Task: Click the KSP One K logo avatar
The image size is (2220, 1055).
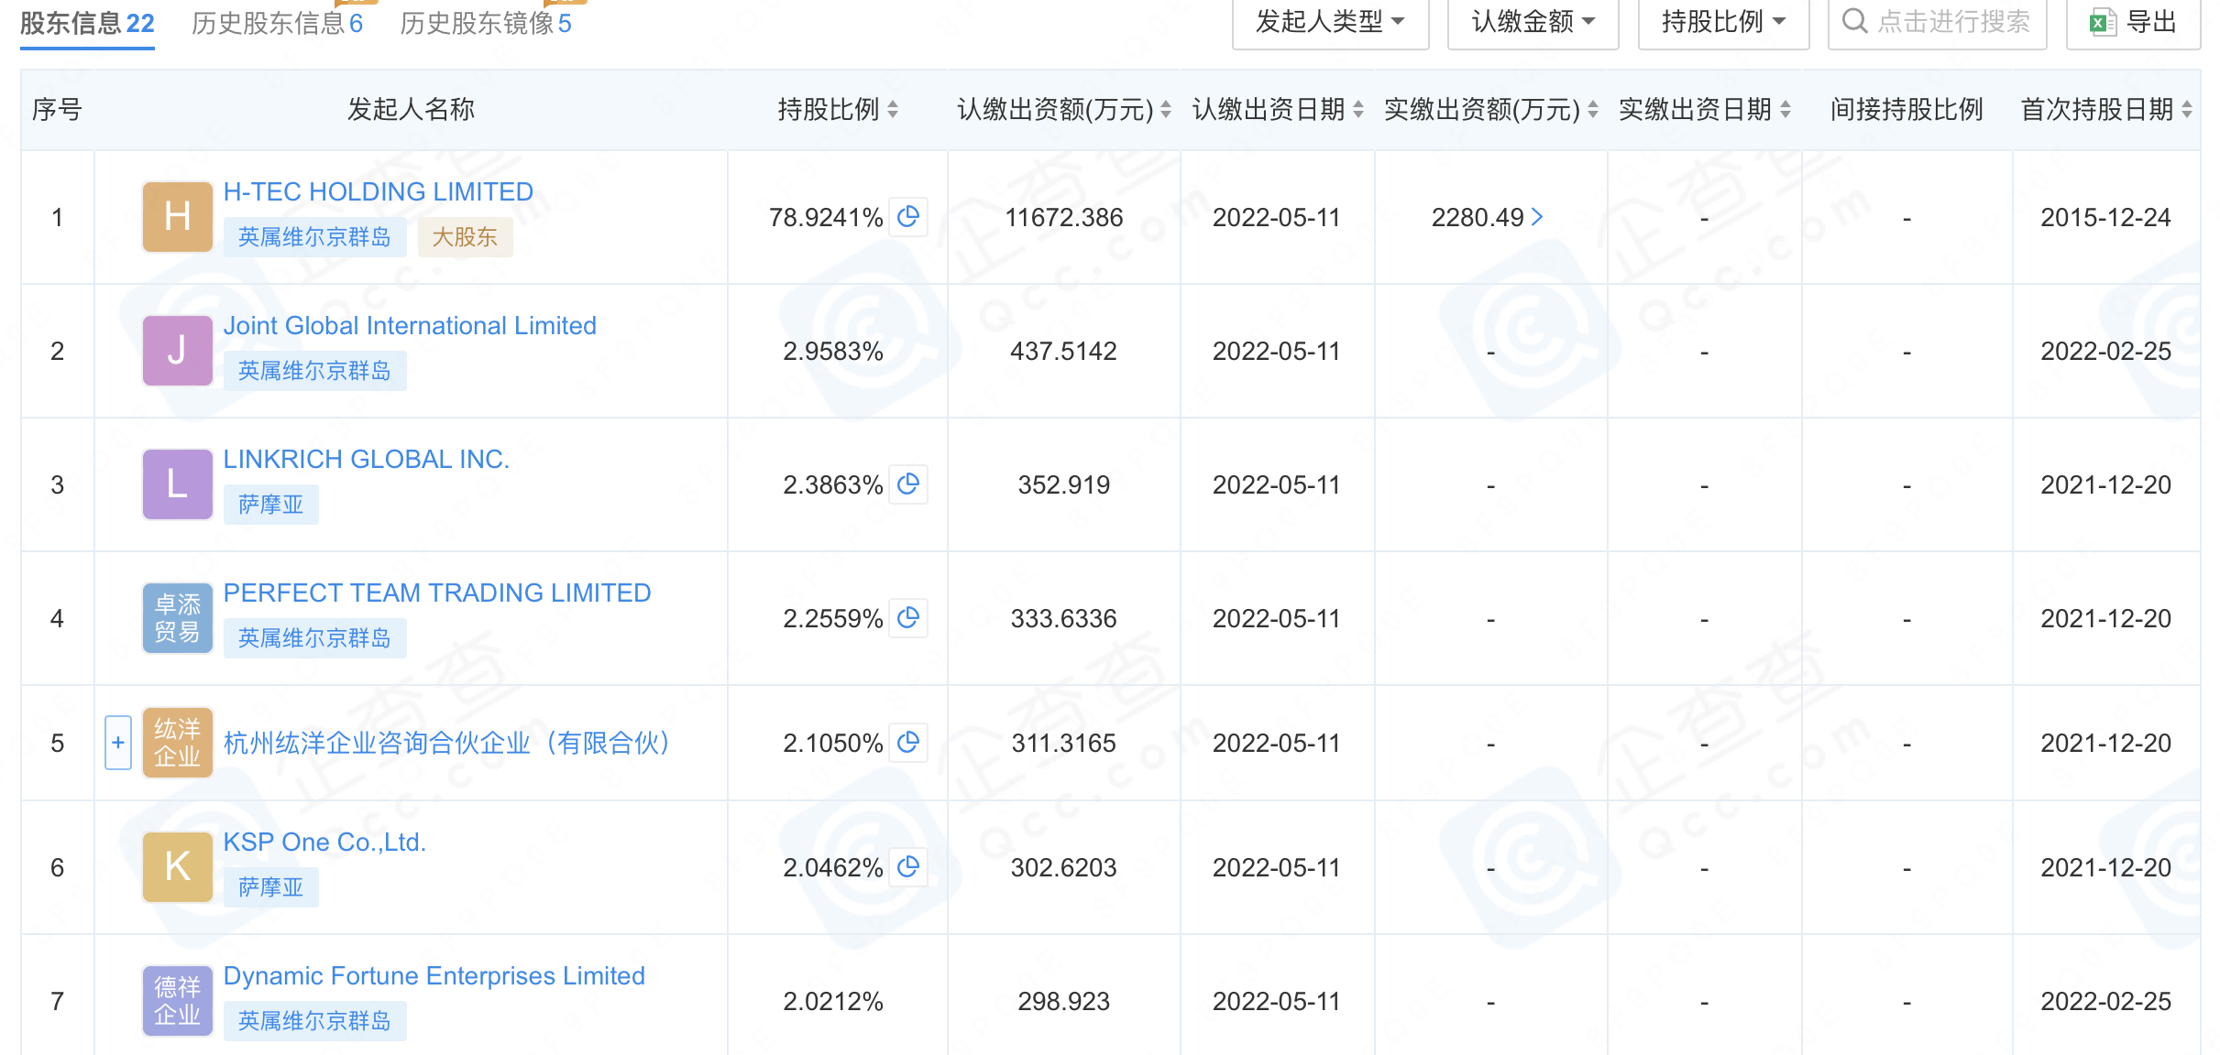Action: [x=178, y=867]
